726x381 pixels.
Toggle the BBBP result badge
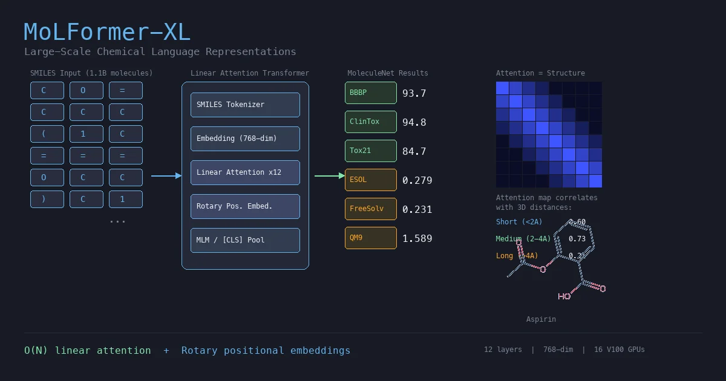pos(370,93)
